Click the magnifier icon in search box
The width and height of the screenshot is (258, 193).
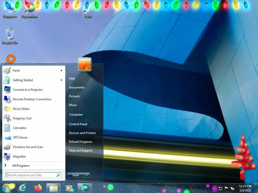[58, 175]
